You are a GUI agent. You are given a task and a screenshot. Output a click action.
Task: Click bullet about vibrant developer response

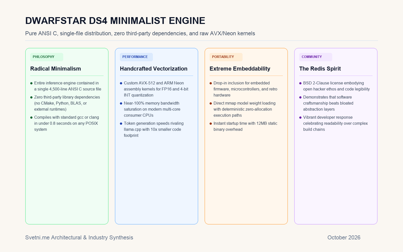pyautogui.click(x=333, y=123)
